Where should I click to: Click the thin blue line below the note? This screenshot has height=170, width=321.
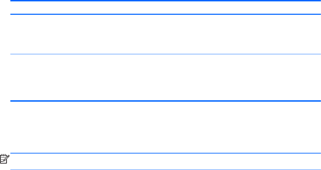165,170
